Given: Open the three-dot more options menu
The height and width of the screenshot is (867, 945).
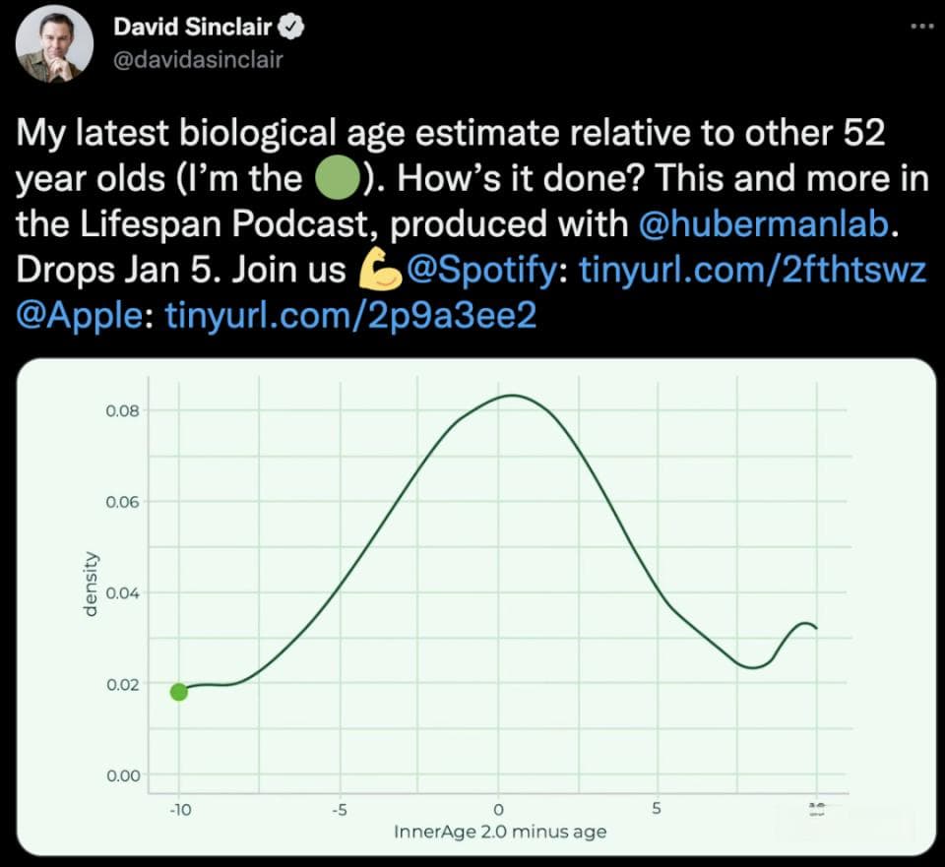Looking at the screenshot, I should (921, 27).
